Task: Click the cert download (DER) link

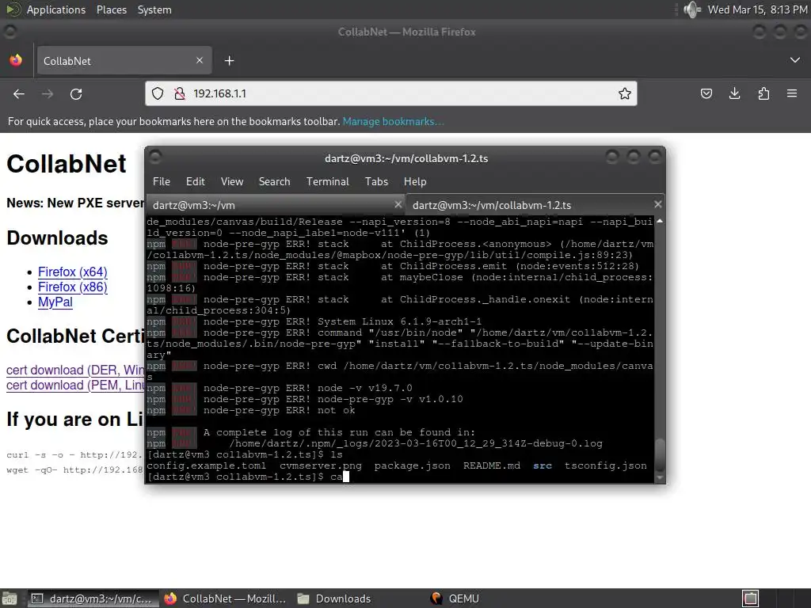Action: 75,370
